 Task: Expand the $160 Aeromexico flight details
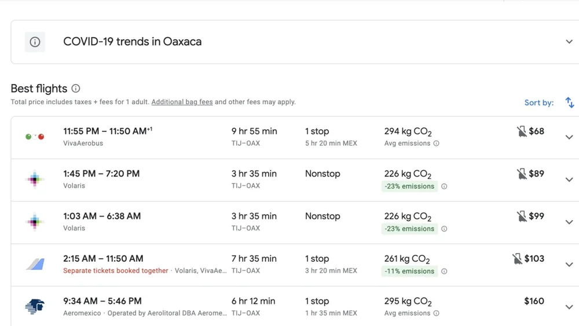(x=569, y=307)
